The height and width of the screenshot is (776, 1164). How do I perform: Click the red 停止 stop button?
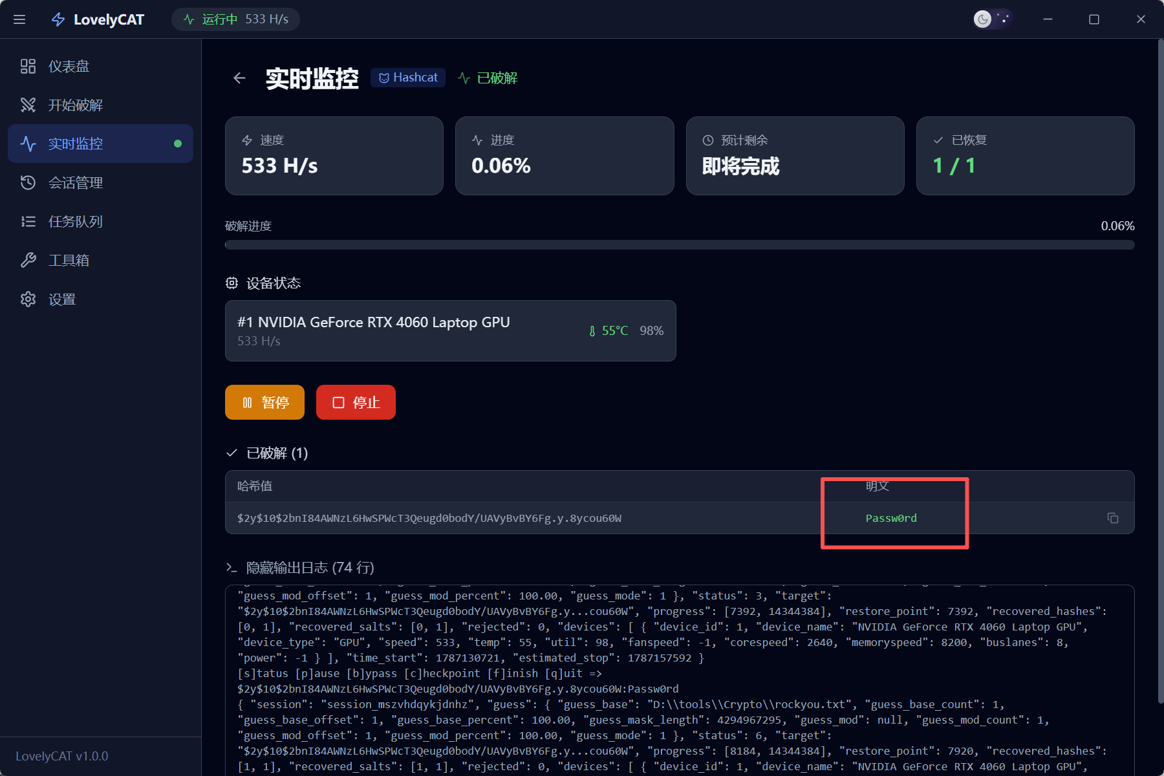356,402
